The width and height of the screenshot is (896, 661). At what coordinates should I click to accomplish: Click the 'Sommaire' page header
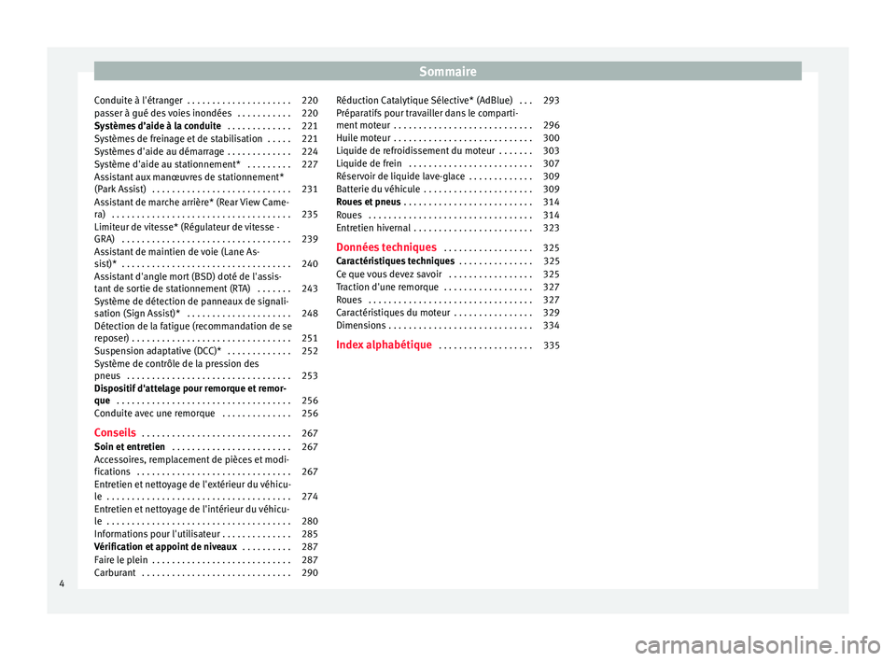point(447,72)
